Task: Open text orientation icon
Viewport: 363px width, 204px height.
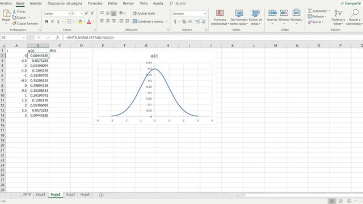Action: [121, 14]
